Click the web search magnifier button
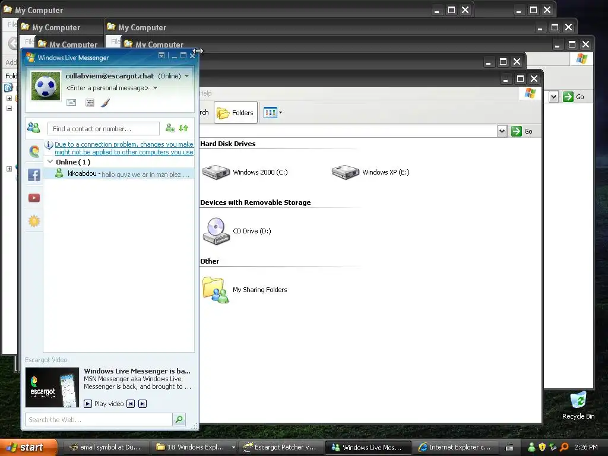The width and height of the screenshot is (608, 456). [x=179, y=419]
